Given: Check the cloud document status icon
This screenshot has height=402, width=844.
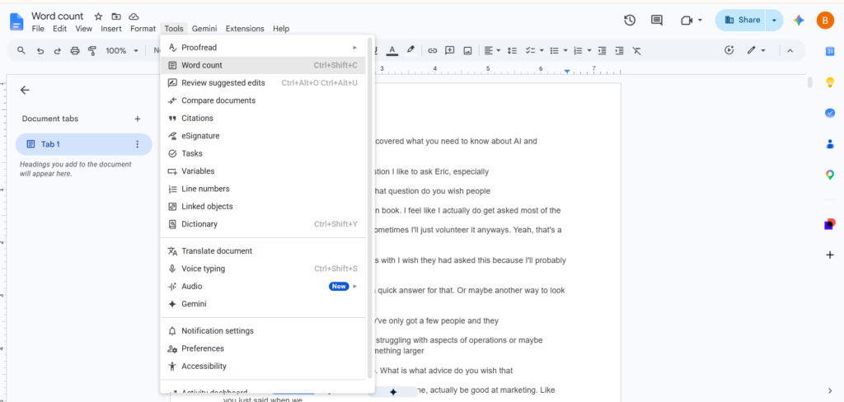Looking at the screenshot, I should click(x=134, y=16).
